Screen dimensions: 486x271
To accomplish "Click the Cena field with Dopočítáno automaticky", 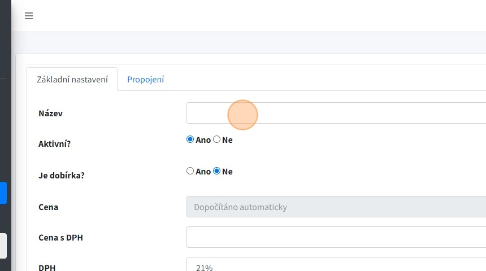I will click(336, 207).
